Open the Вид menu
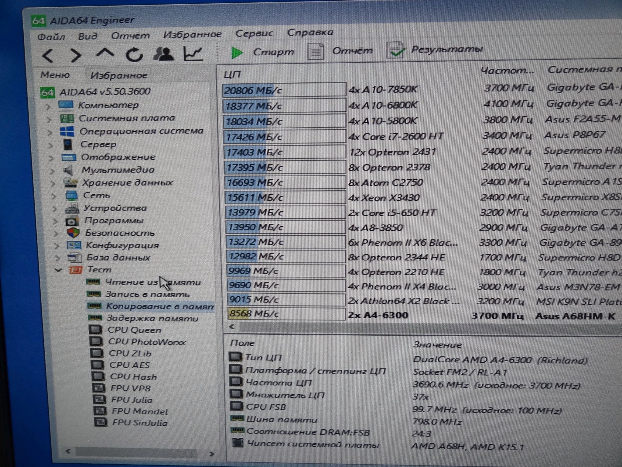Viewport: 622px width, 467px height. pyautogui.click(x=87, y=36)
